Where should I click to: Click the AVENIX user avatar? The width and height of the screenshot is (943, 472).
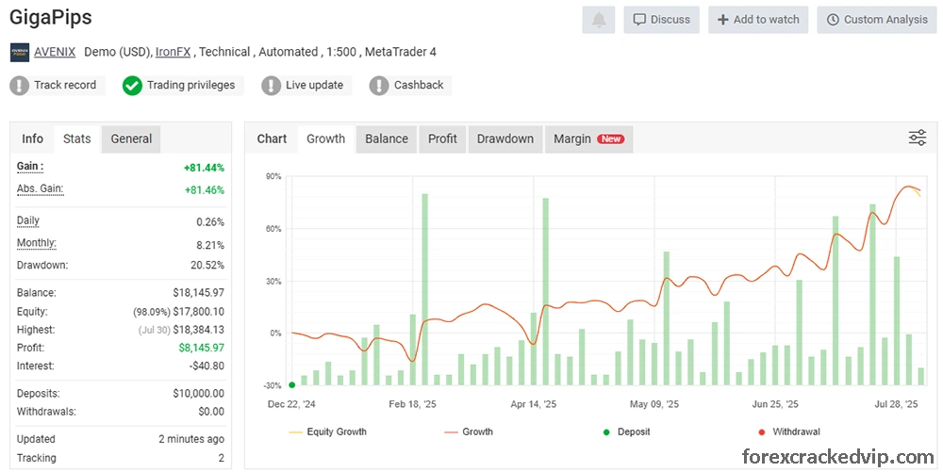pyautogui.click(x=20, y=52)
